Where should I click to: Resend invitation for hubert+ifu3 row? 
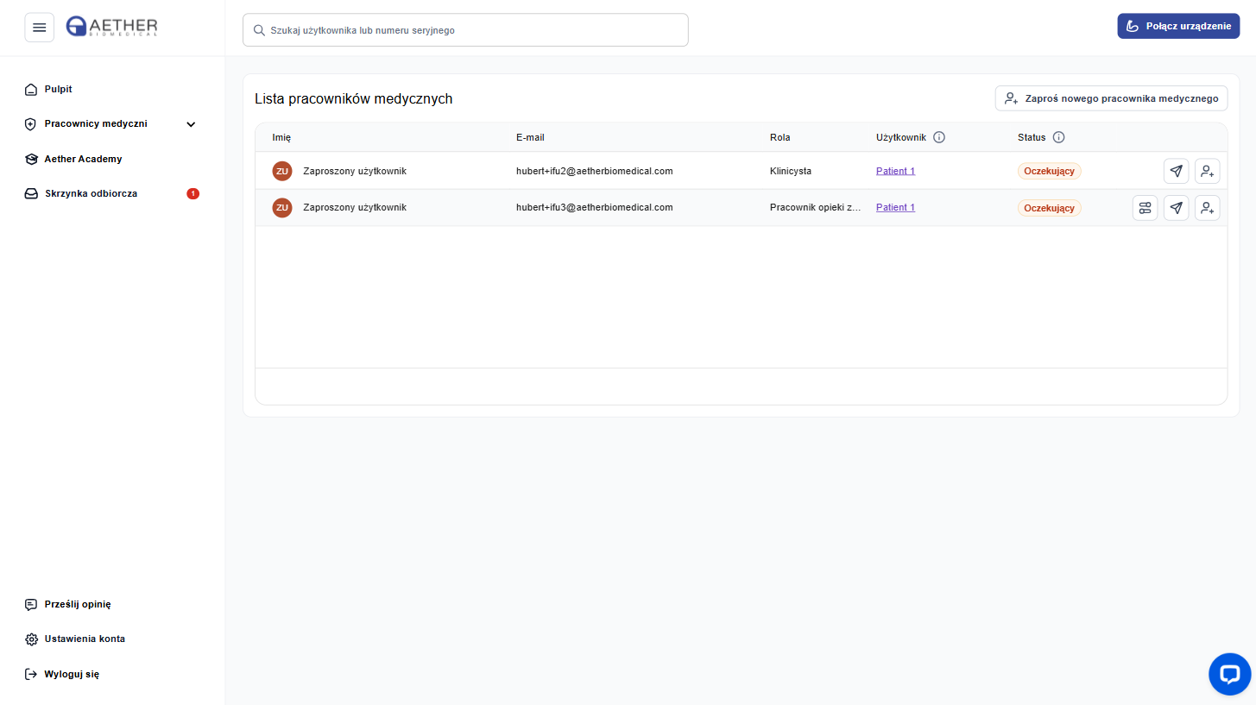1176,208
